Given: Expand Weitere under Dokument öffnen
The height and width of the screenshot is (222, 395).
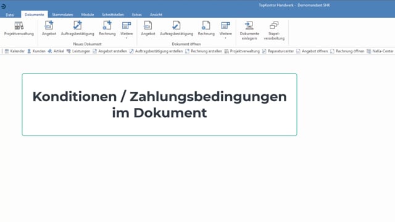Looking at the screenshot, I should click(225, 30).
